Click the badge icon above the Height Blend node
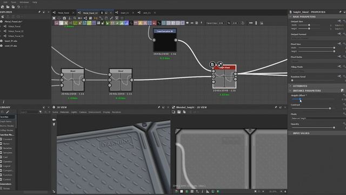Image resolution: width=346 pixels, height=195 pixels. point(212,64)
